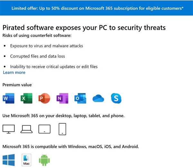This screenshot has width=193, height=168.
Task: Click the Excel app icon
Action: [26, 98]
